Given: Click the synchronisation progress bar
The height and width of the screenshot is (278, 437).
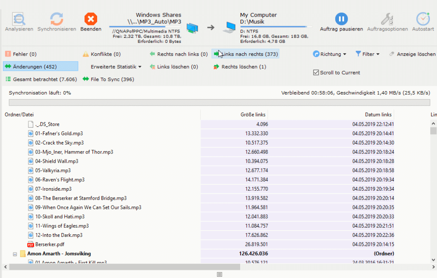Looking at the screenshot, I should click(x=219, y=103).
